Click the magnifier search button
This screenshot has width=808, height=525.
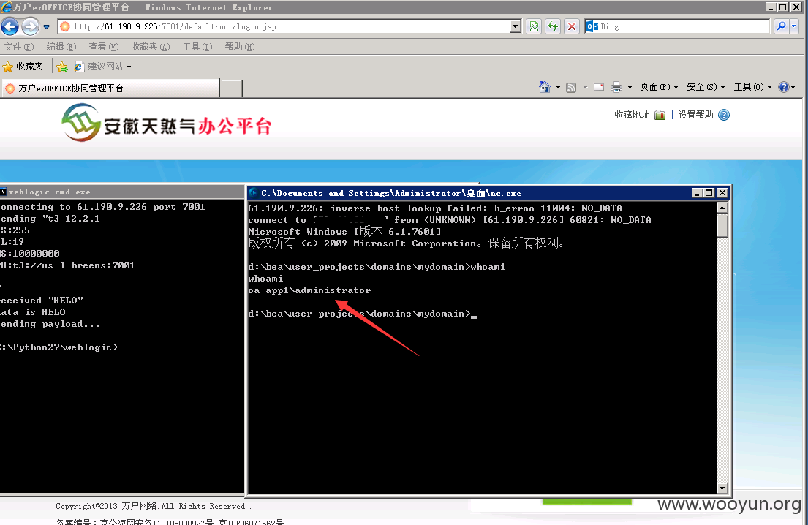pos(781,26)
